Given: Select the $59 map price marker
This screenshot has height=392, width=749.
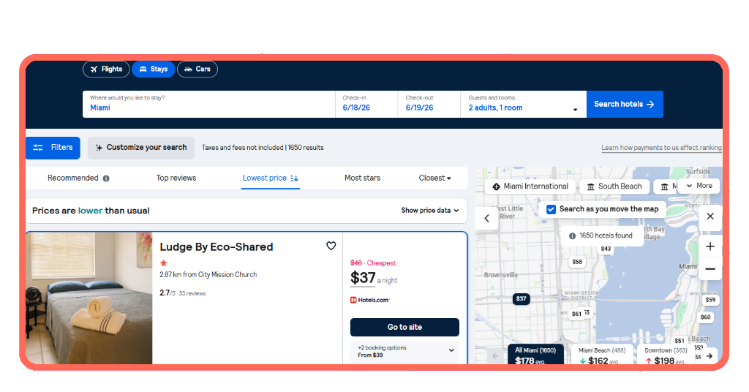Looking at the screenshot, I should (x=710, y=300).
